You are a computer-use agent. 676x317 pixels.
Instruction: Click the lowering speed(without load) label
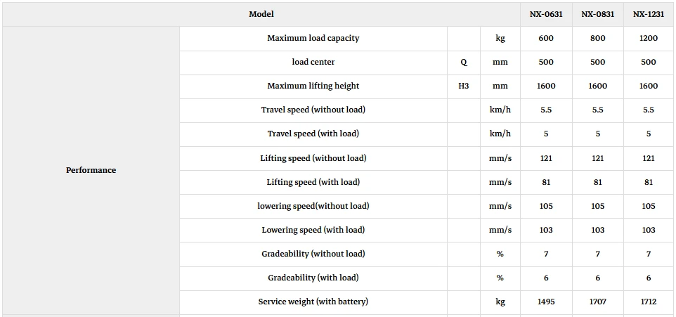[313, 206]
